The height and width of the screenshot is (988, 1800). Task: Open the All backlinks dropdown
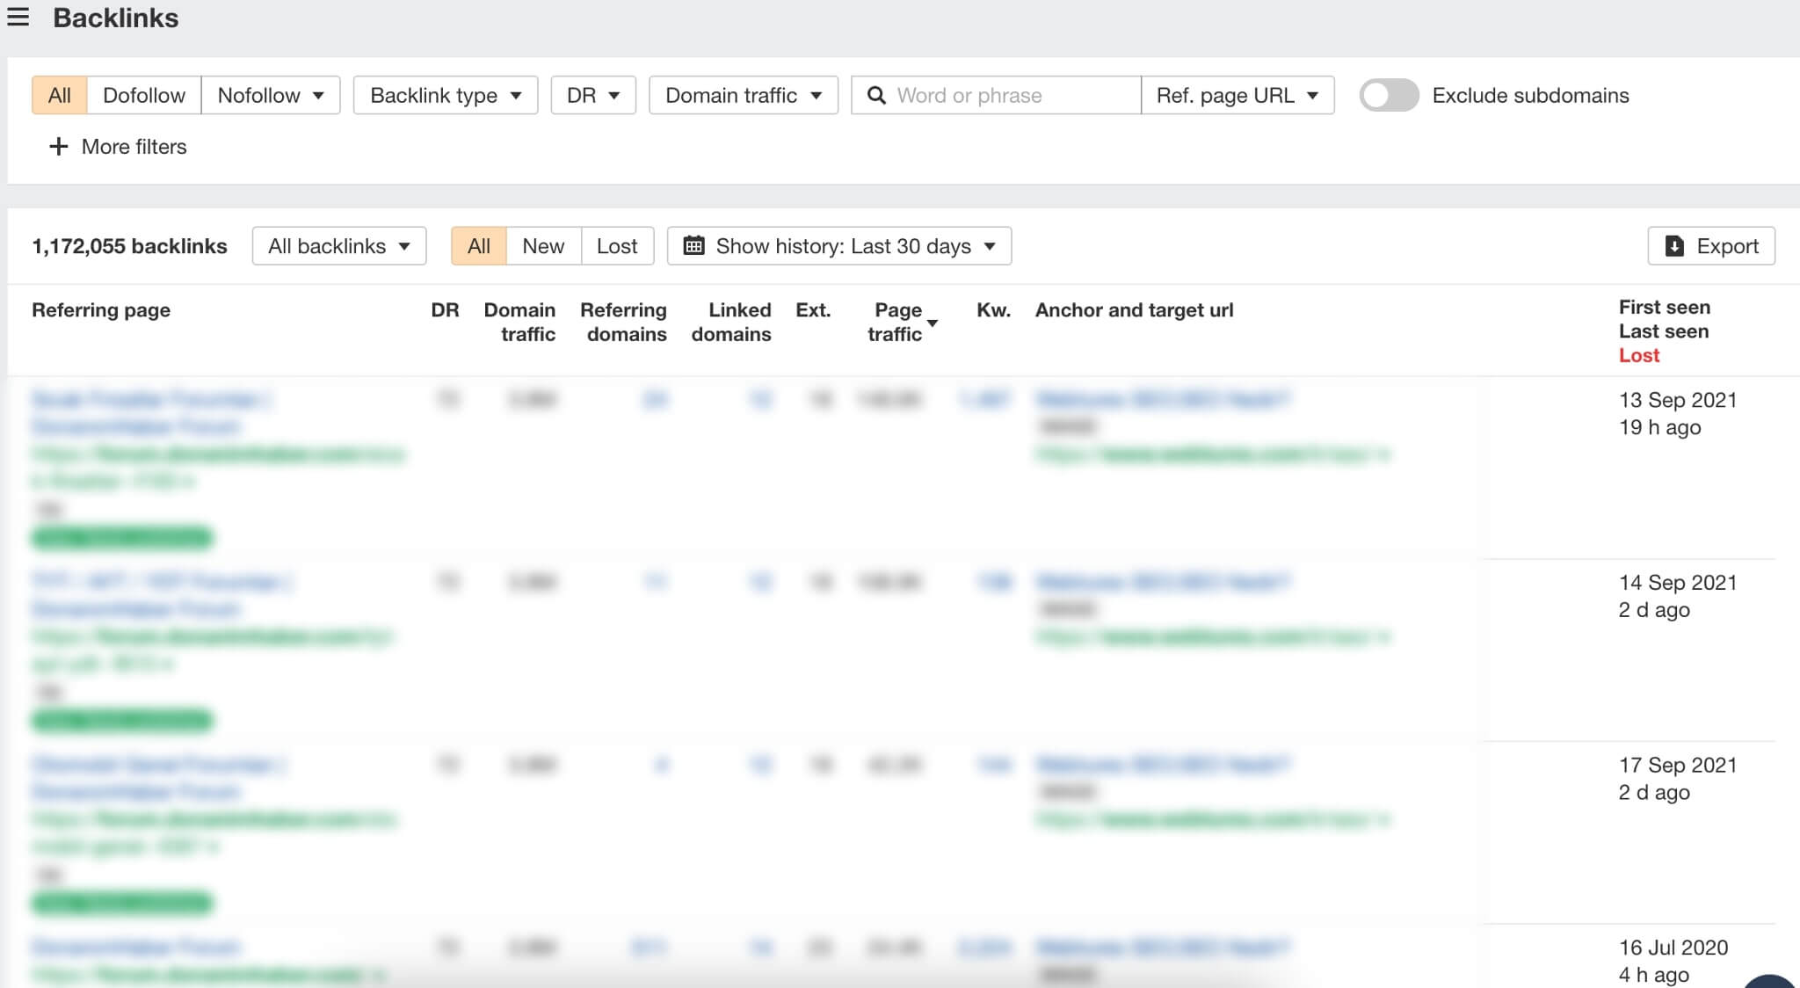[x=338, y=246]
